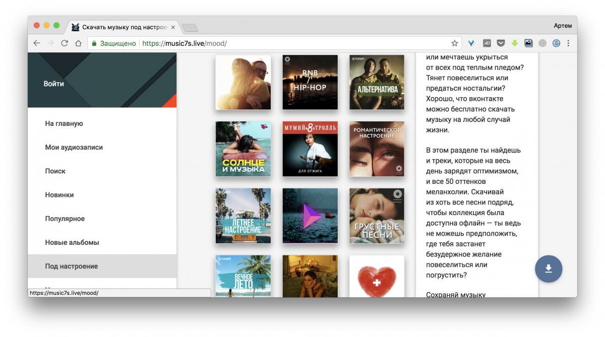Screen dimensions: 605x337
Task: Open the image viewer extension icon
Action: tap(528, 43)
